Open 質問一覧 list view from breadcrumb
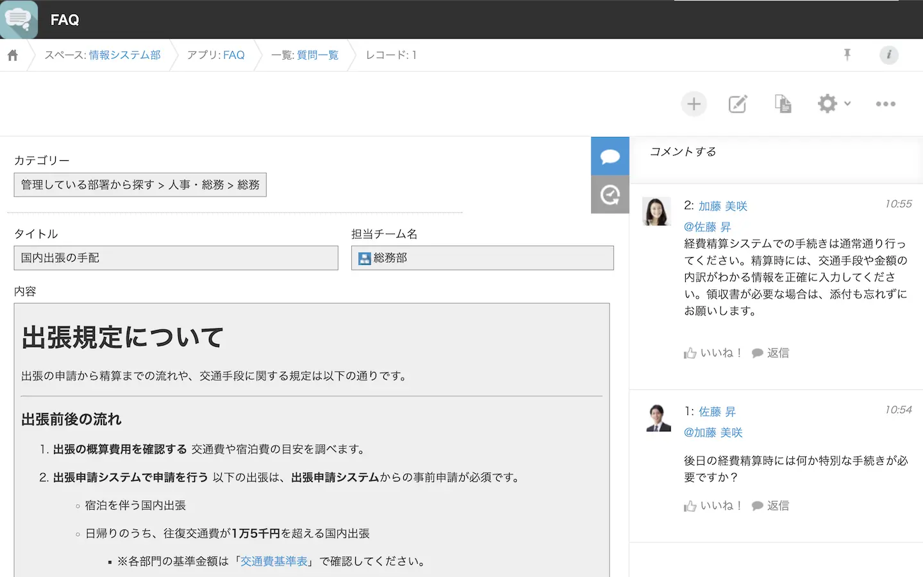923x577 pixels. pyautogui.click(x=317, y=55)
